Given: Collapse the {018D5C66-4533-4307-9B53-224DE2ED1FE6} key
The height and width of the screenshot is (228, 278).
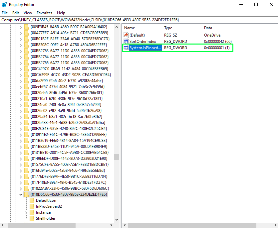Looking at the screenshot, I should pos(21,194).
